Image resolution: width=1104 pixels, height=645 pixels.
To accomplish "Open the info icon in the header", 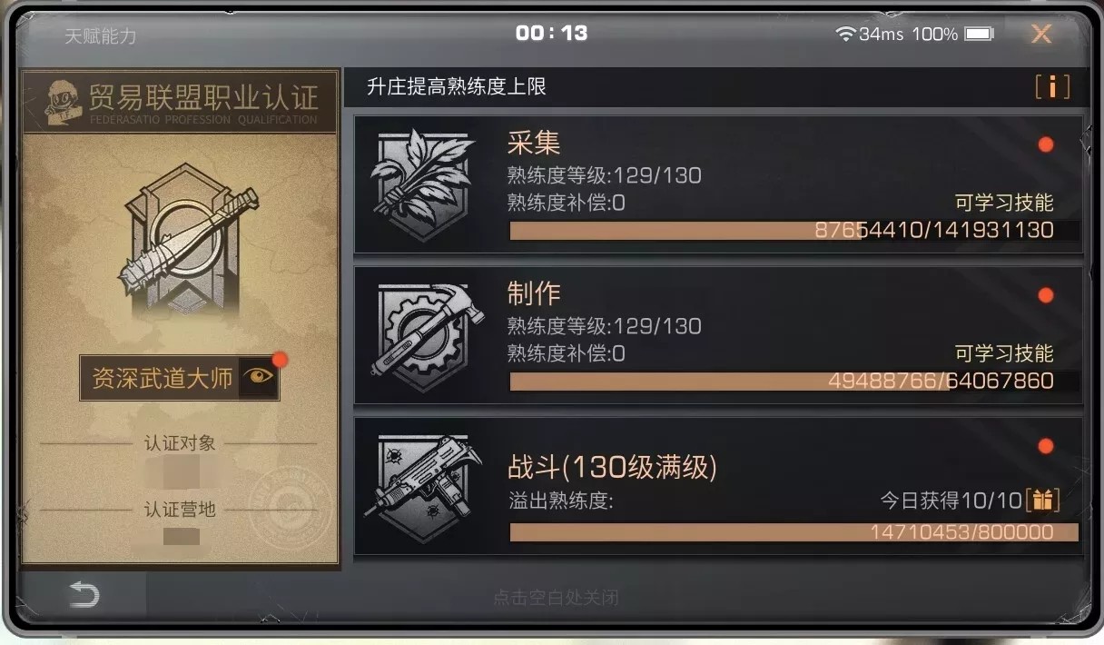I will (1052, 87).
